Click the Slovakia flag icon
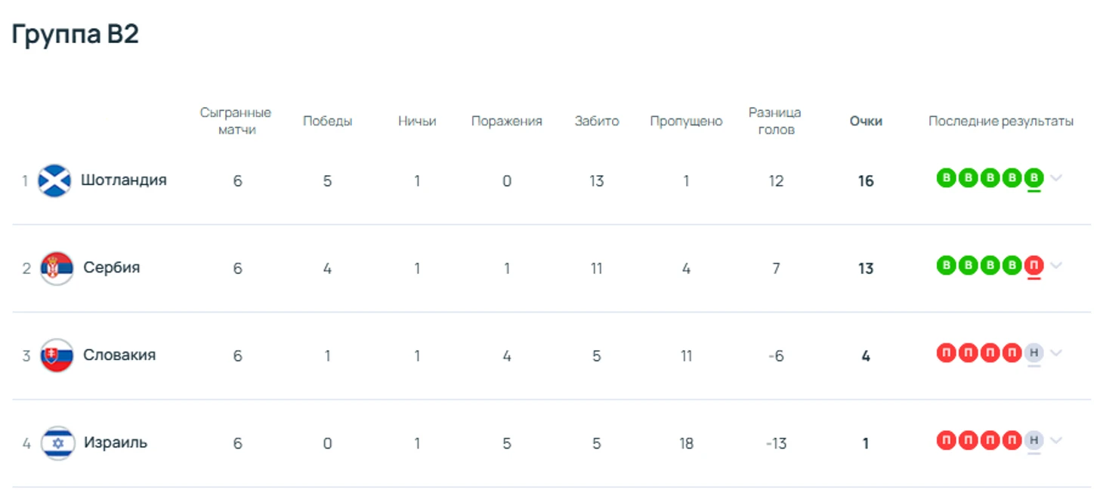Image resolution: width=1103 pixels, height=502 pixels. point(57,356)
